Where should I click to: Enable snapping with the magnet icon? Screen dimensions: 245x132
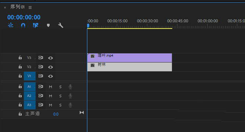click(23, 25)
